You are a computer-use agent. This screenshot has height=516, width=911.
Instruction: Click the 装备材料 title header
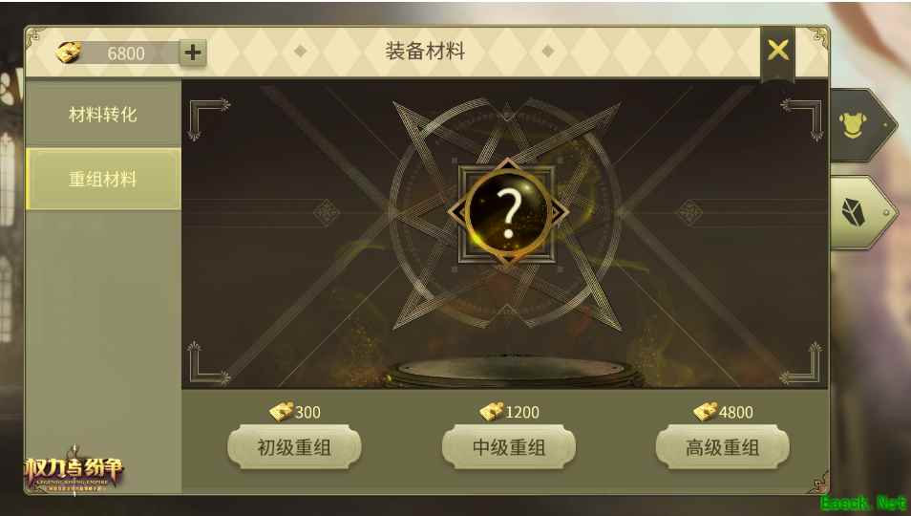pyautogui.click(x=425, y=52)
